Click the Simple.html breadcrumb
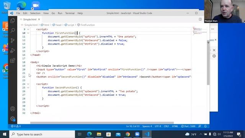Viewport: 245px width, 138px height. 31,25
